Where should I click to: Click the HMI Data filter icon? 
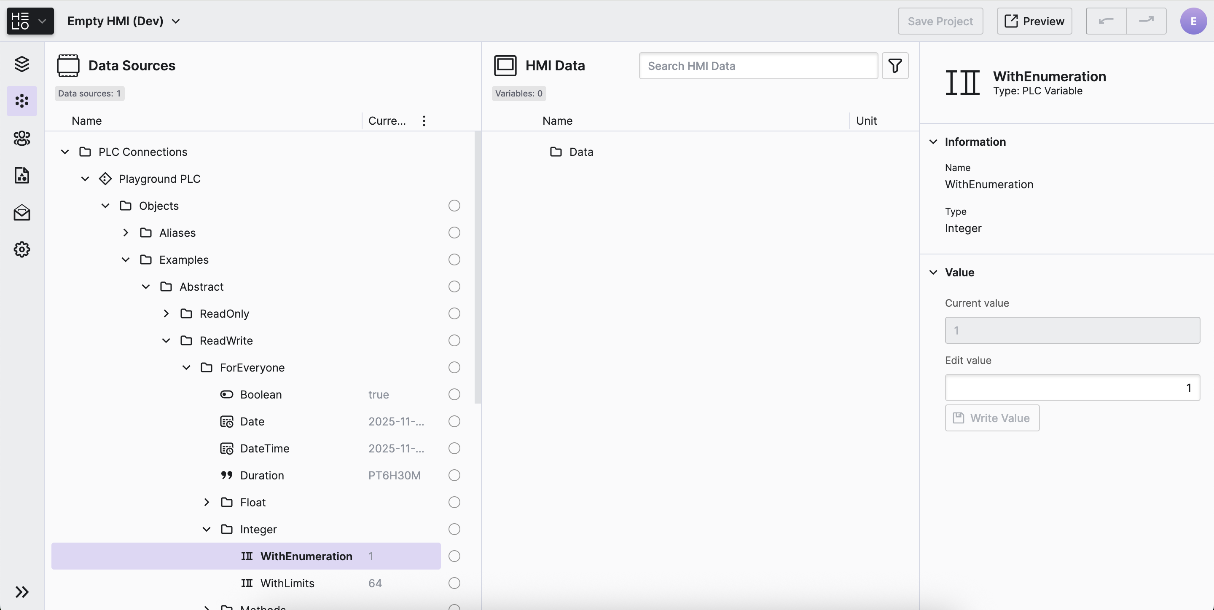(894, 65)
